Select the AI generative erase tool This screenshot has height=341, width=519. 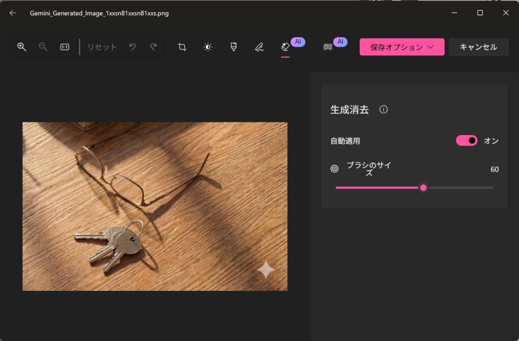point(285,47)
